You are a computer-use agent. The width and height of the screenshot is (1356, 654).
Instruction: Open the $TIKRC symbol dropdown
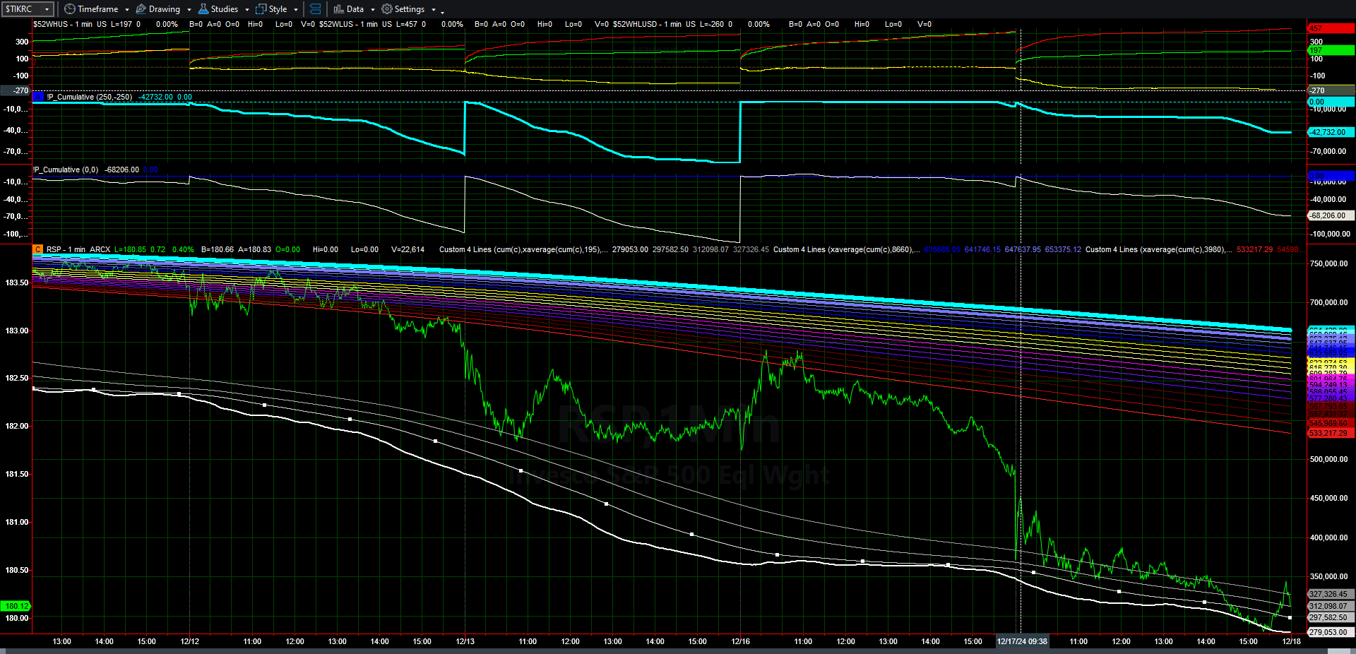47,9
